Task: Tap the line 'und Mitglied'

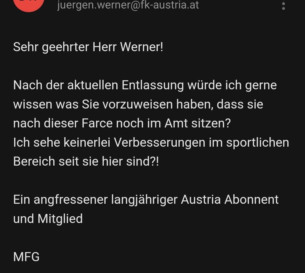Action: [48, 219]
